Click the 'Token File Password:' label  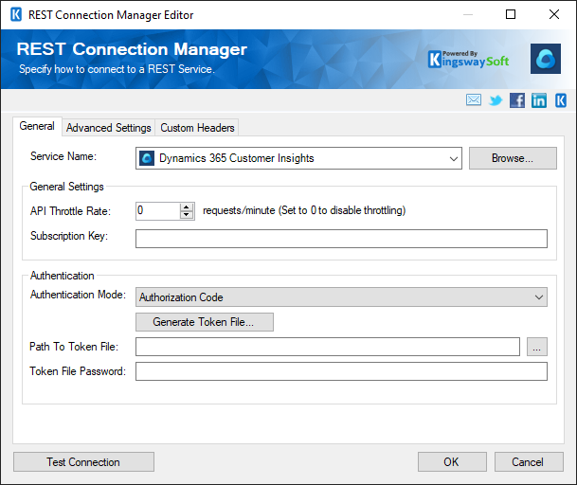tap(78, 371)
